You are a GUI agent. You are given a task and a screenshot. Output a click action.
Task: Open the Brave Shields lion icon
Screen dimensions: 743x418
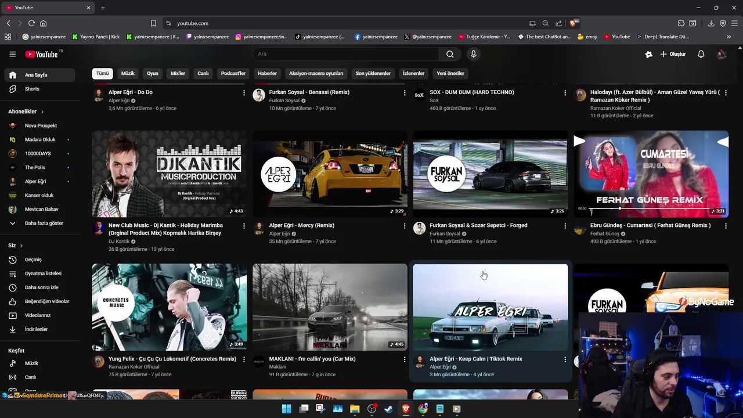(574, 23)
